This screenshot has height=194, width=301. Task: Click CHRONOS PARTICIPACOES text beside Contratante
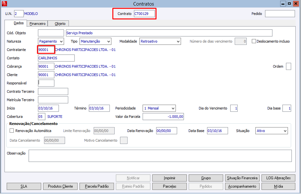85,50
